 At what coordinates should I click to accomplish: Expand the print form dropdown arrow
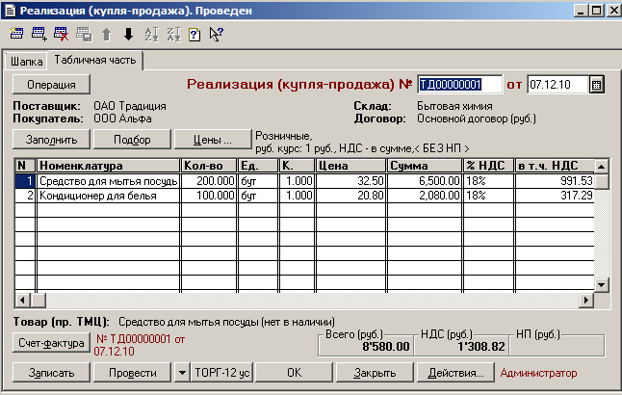point(182,372)
